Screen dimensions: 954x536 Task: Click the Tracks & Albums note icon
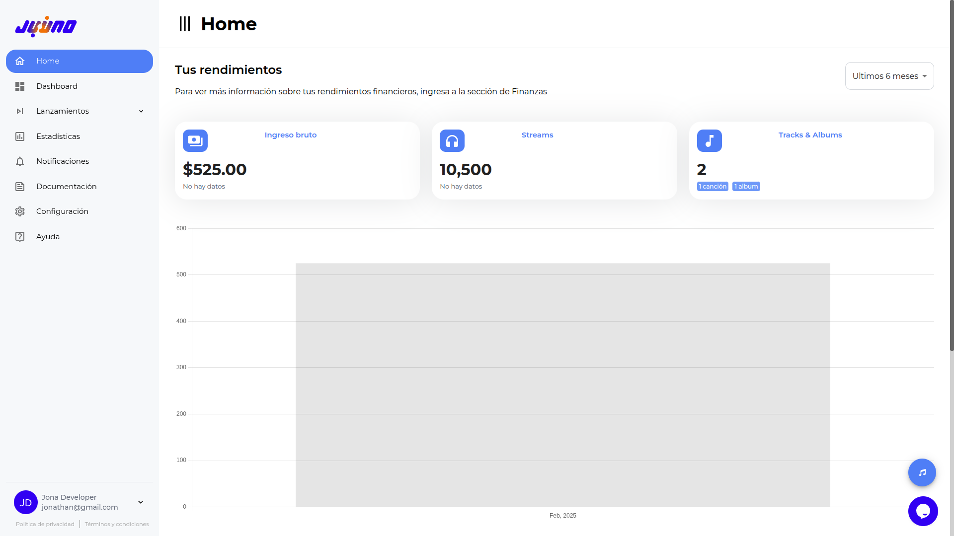710,141
